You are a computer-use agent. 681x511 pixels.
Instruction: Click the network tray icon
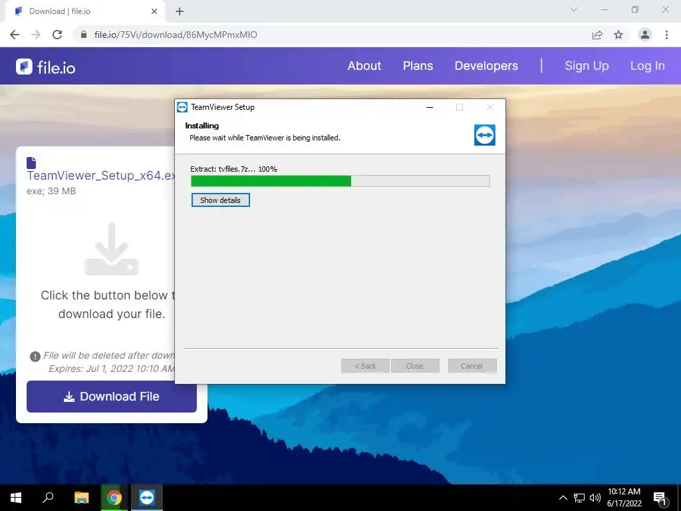coord(579,498)
